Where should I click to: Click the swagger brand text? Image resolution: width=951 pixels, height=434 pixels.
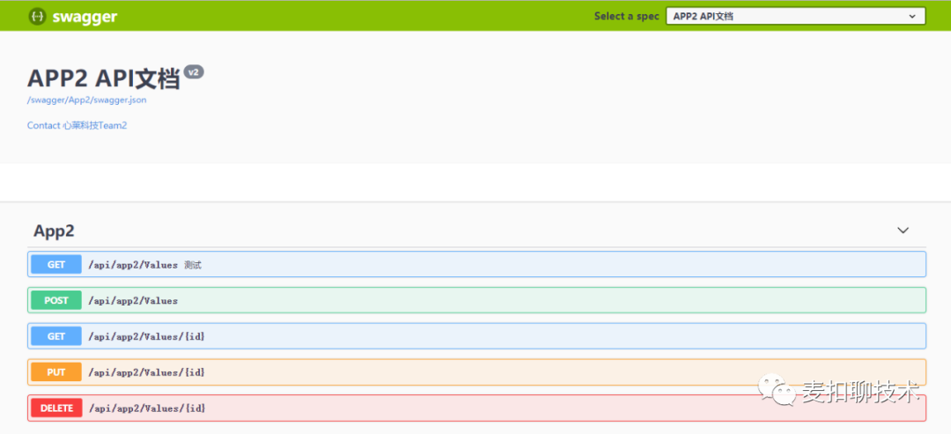pyautogui.click(x=85, y=17)
